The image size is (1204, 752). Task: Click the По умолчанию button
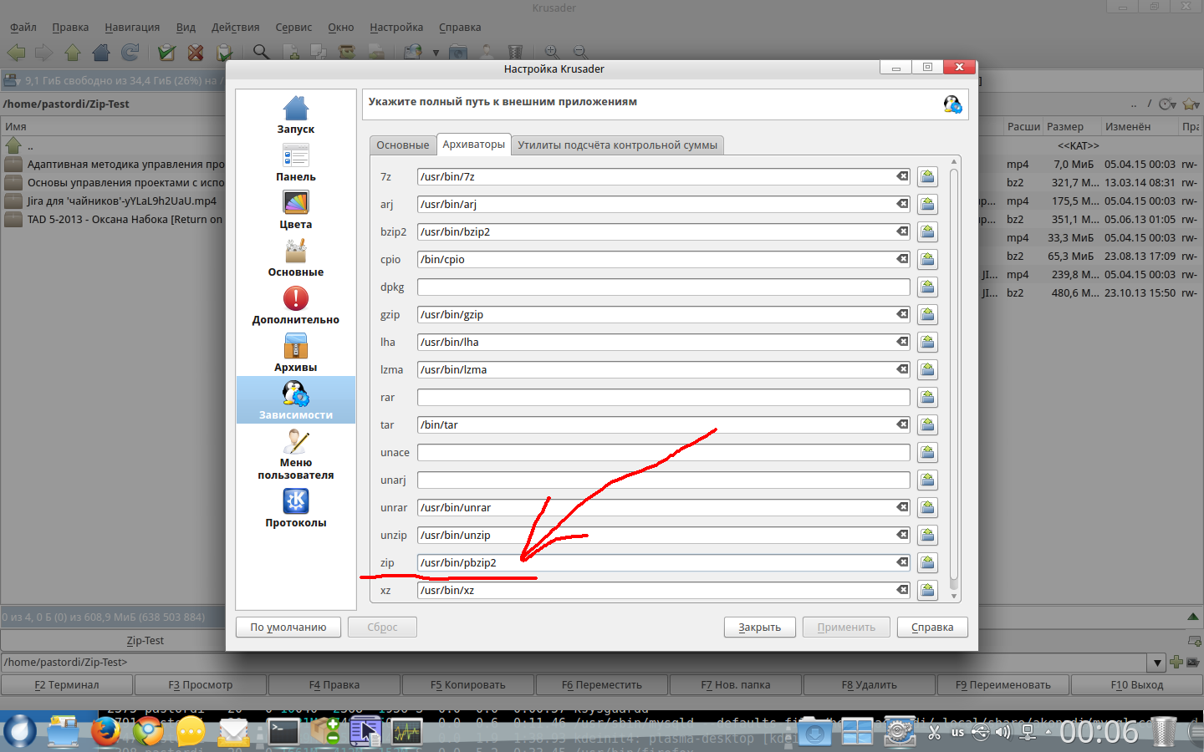pos(288,628)
